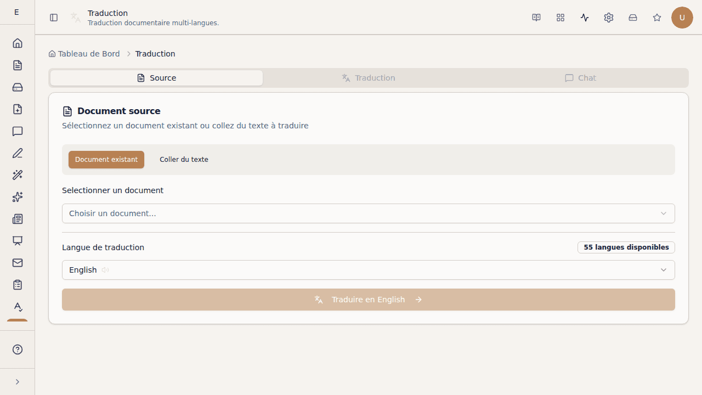Open the Home dashboard from the sidebar
The image size is (702, 395).
click(17, 43)
